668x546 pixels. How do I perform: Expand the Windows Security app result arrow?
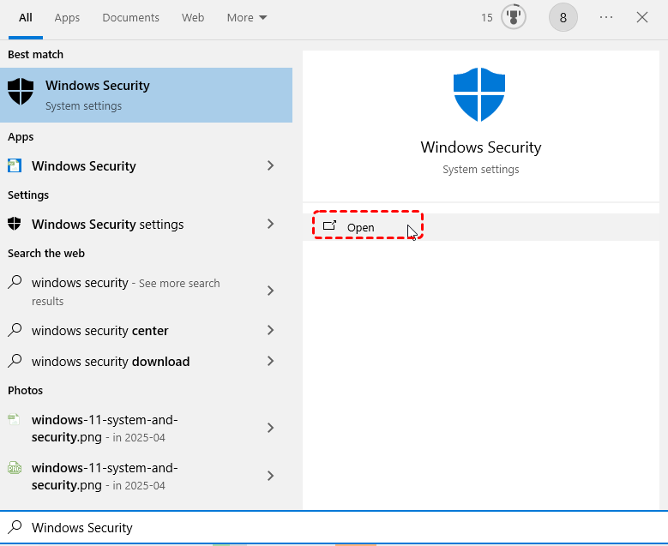pos(270,165)
